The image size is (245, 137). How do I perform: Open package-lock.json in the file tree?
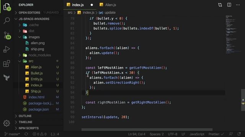[41, 103]
